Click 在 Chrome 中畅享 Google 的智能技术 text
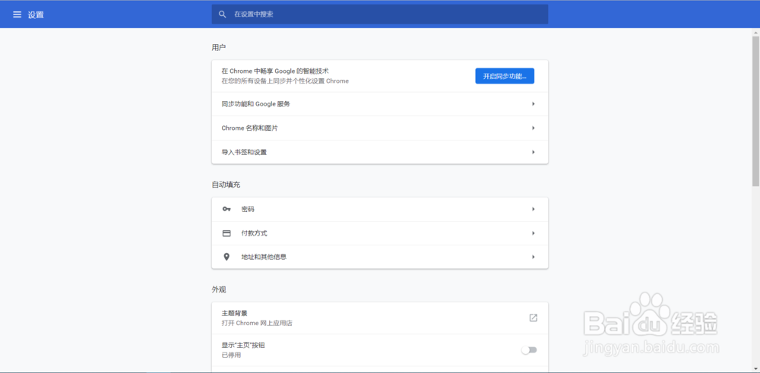Image resolution: width=760 pixels, height=373 pixels. 275,71
